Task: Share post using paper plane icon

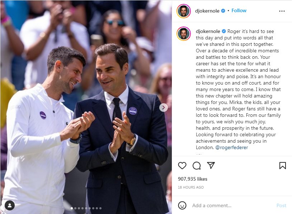Action: (211, 165)
